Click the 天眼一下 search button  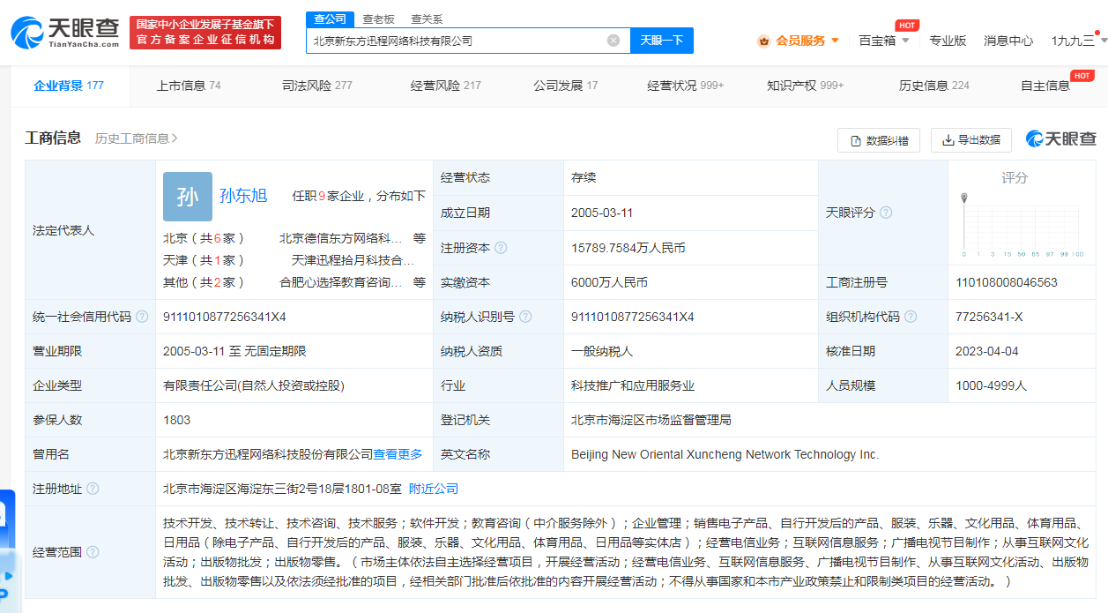pos(662,41)
